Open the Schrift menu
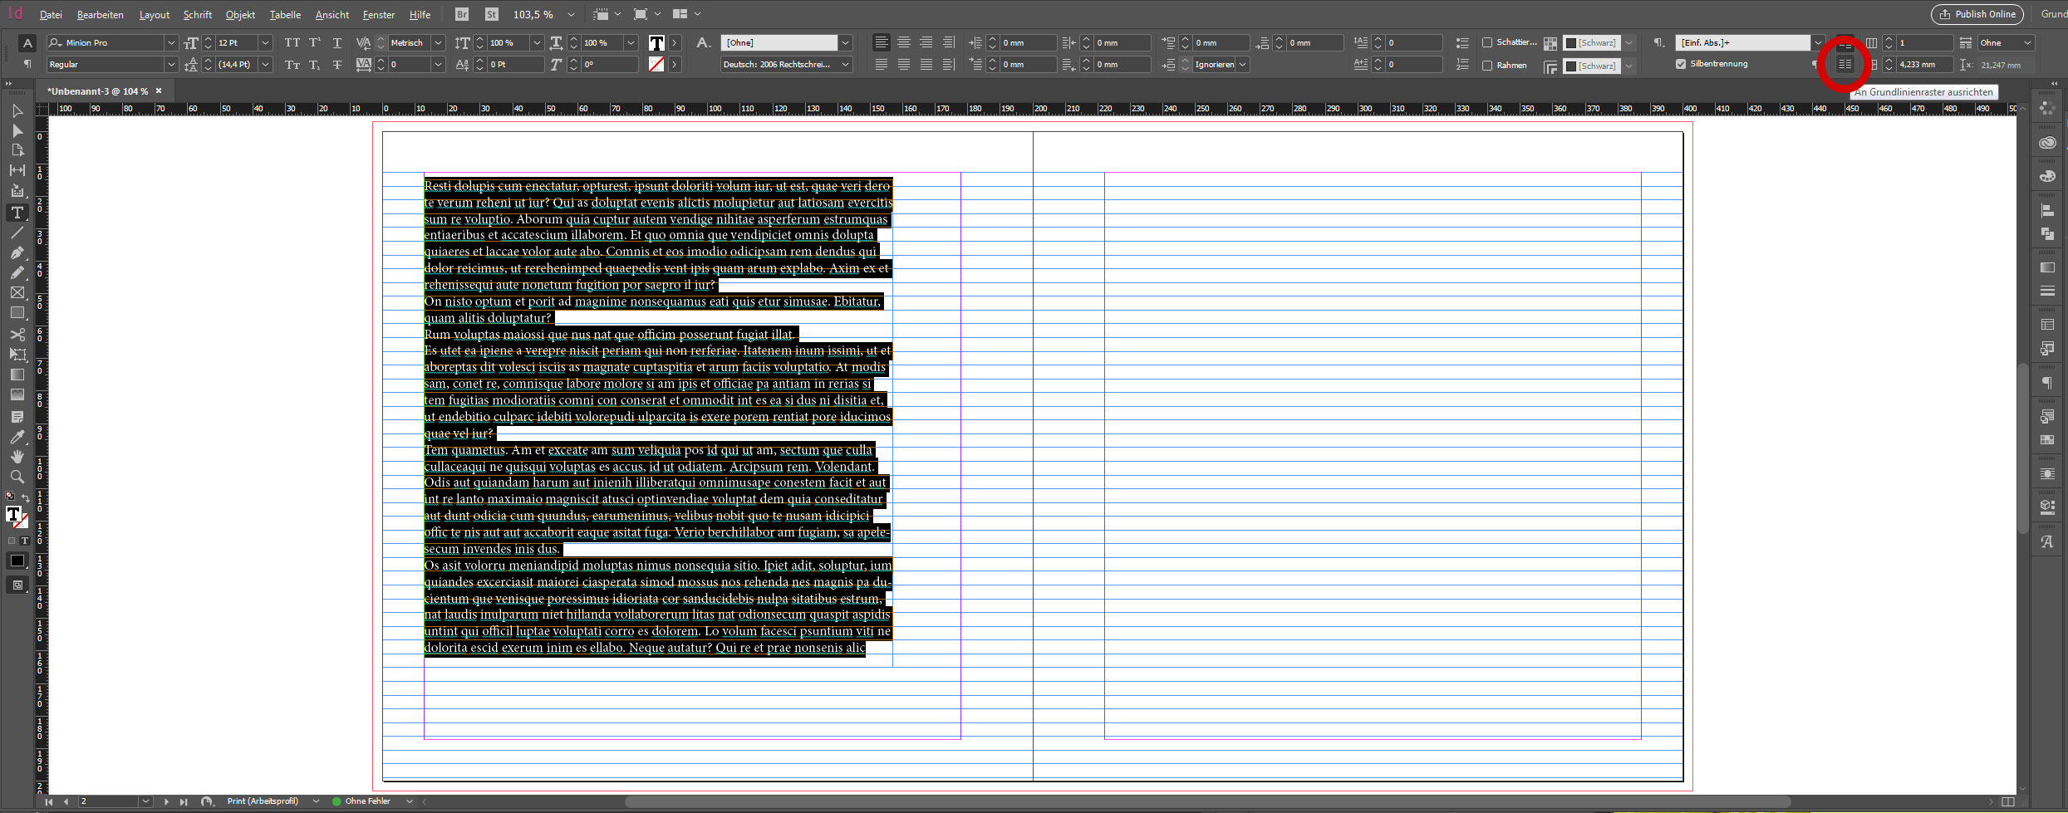 click(197, 15)
